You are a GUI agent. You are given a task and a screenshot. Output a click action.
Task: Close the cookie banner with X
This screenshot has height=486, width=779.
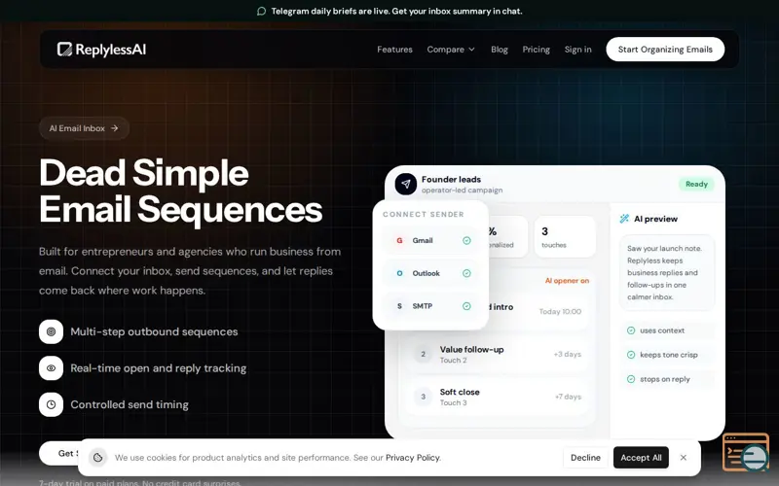coord(684,457)
